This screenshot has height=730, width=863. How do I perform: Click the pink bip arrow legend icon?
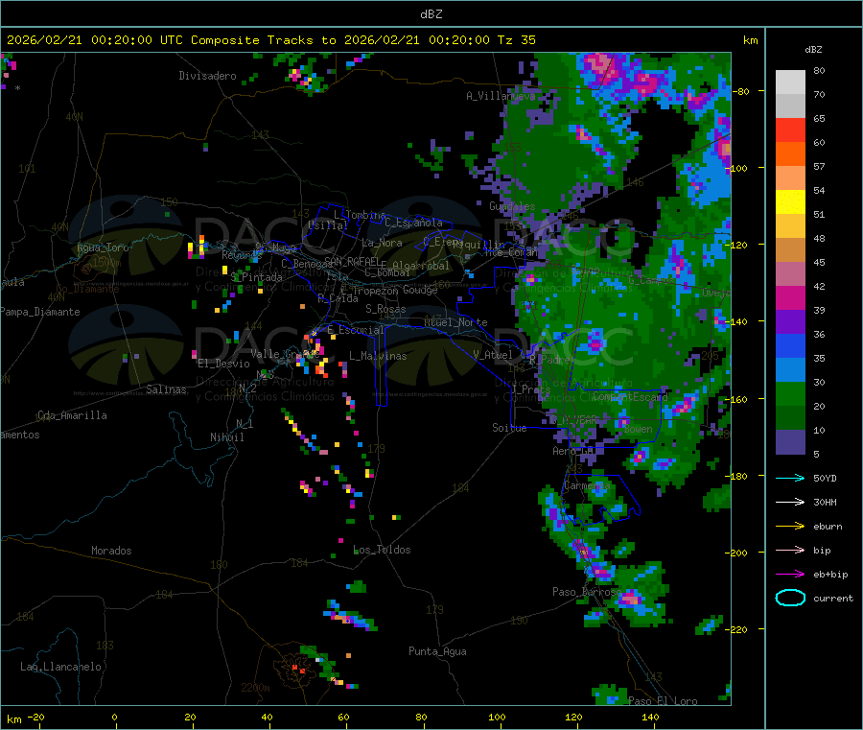(x=790, y=550)
